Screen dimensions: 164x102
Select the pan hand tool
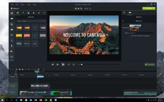click(78, 8)
